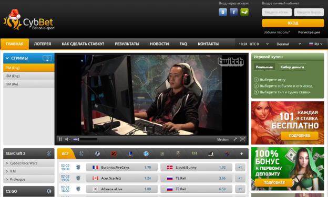Image resolution: width=328 pixels, height=197 pixels.
Task: Open the КОНТАКТЫ menu item
Action: [208, 44]
